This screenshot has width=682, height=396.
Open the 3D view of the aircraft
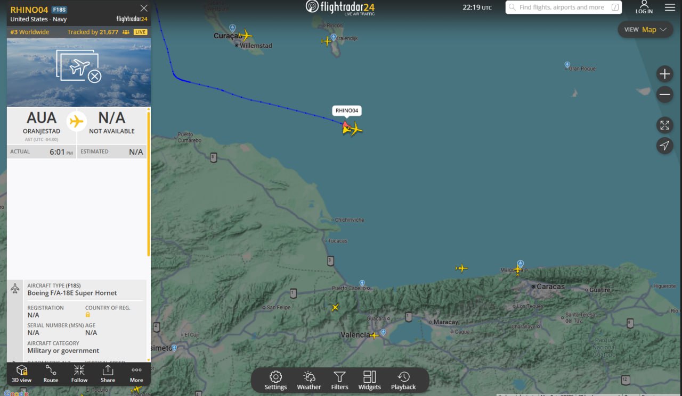coord(22,374)
